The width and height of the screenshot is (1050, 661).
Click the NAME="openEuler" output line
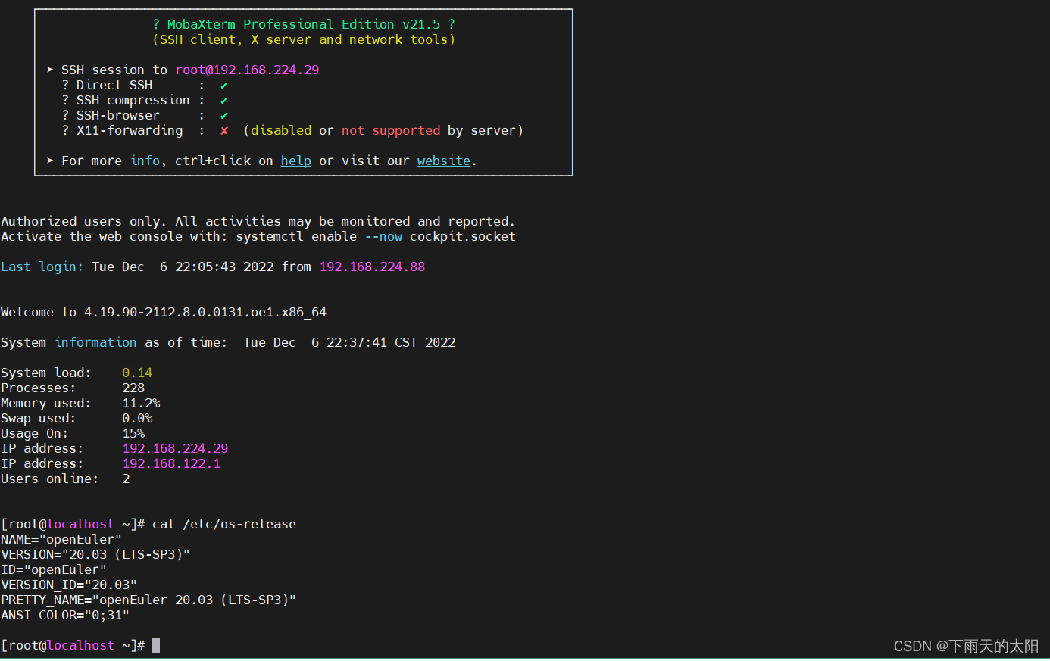pos(61,539)
